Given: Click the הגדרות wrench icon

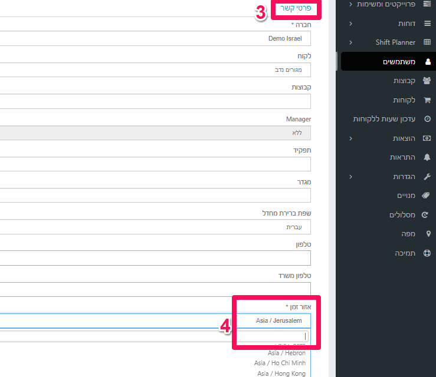Looking at the screenshot, I should 427,177.
